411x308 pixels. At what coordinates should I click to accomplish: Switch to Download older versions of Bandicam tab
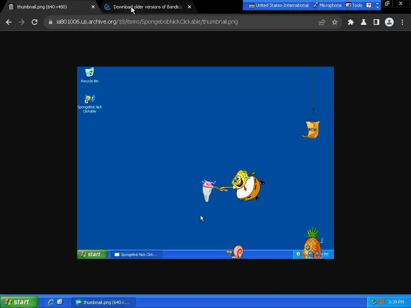pyautogui.click(x=148, y=7)
